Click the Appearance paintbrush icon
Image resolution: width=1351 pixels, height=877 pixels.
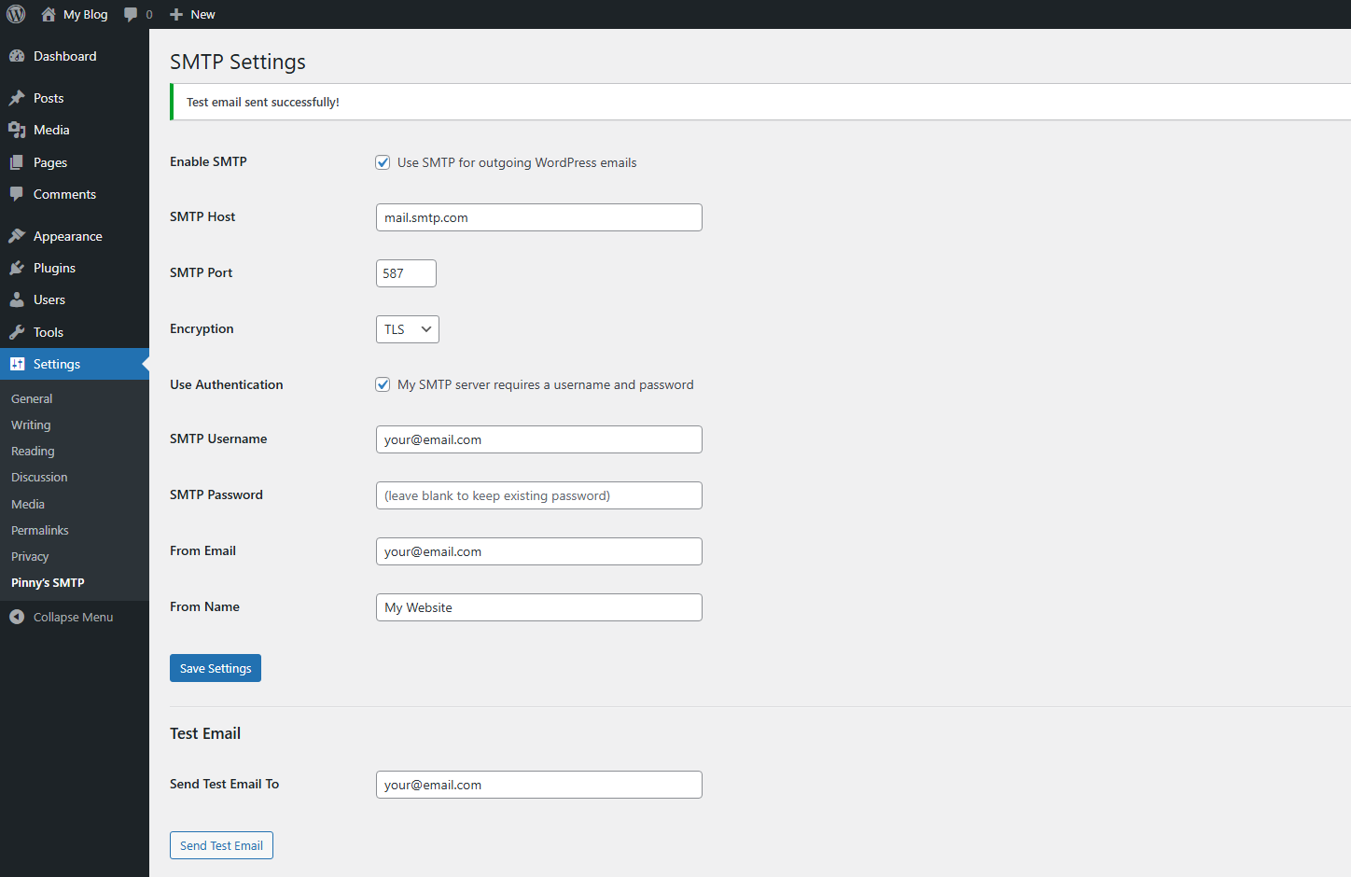[x=17, y=236]
